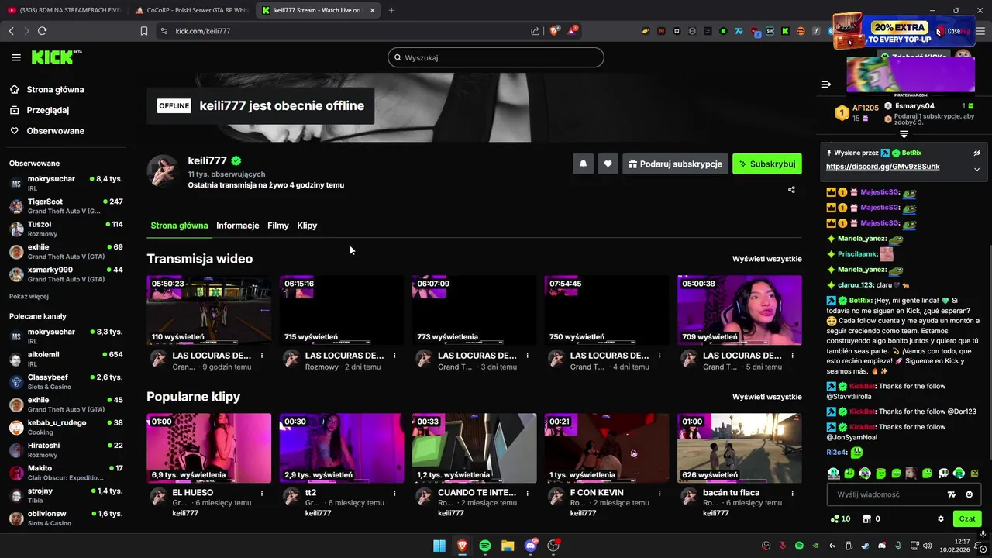Open the share icon below Subskrybuj
The width and height of the screenshot is (992, 558).
(x=791, y=189)
